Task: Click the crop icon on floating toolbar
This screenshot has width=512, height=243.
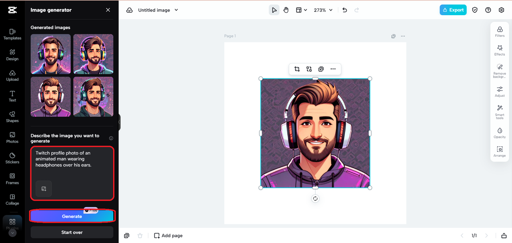Action: [297, 69]
